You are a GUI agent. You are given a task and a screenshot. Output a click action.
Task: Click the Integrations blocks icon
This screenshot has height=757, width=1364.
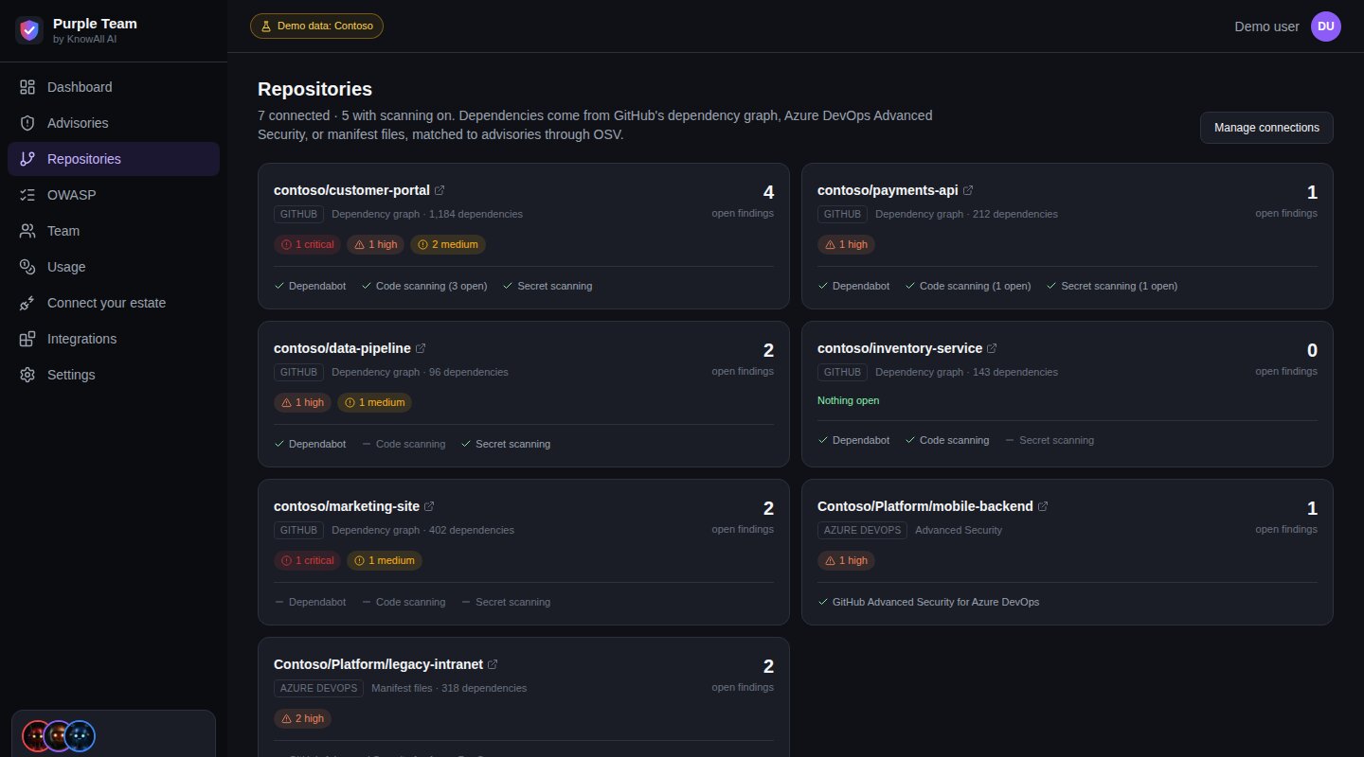[27, 339]
